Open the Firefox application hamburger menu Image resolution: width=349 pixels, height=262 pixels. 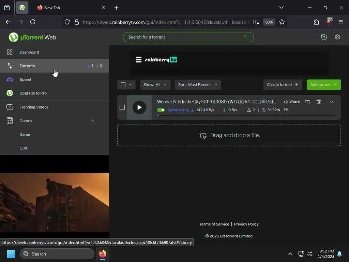click(x=340, y=22)
